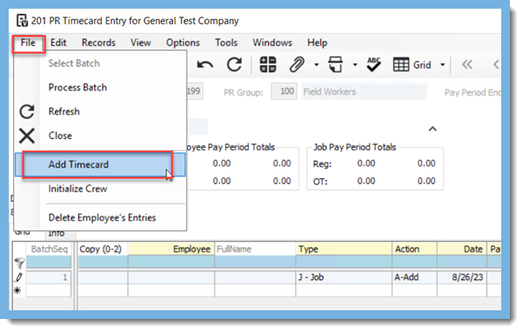
Task: Click the Select Batch menu entry
Action: 100,63
